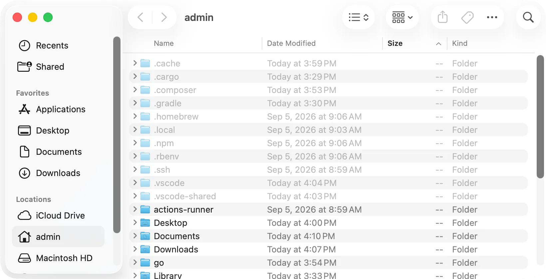
Task: Expand the .local folder
Action: pyautogui.click(x=135, y=130)
